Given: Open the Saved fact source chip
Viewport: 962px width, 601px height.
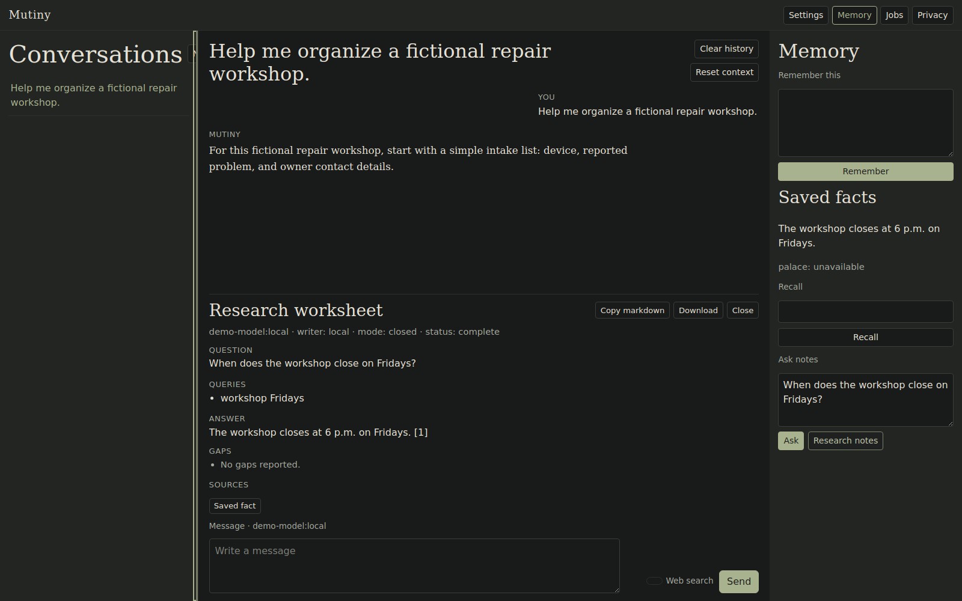Looking at the screenshot, I should 234,506.
